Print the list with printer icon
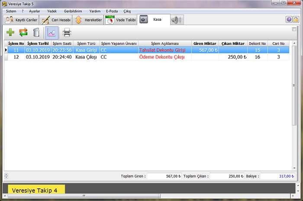This screenshot has height=201, width=303. pos(67,32)
